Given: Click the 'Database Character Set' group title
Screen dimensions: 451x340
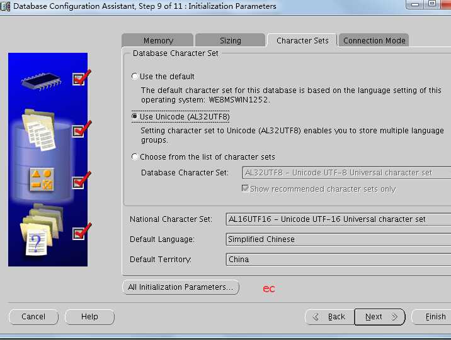Looking at the screenshot, I should point(176,53).
